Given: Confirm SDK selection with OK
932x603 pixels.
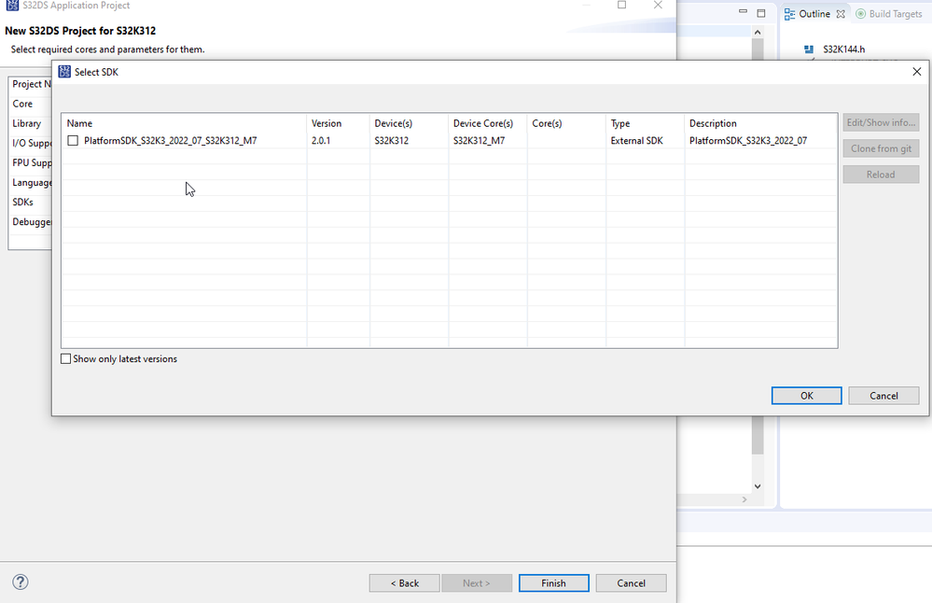Looking at the screenshot, I should tap(806, 396).
